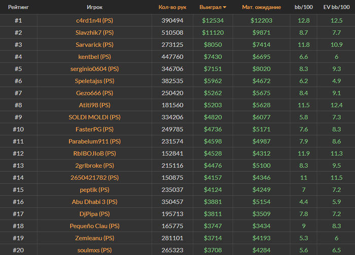
Task: Click the sort arrow next to Выиграл
Action: [x=225, y=7]
